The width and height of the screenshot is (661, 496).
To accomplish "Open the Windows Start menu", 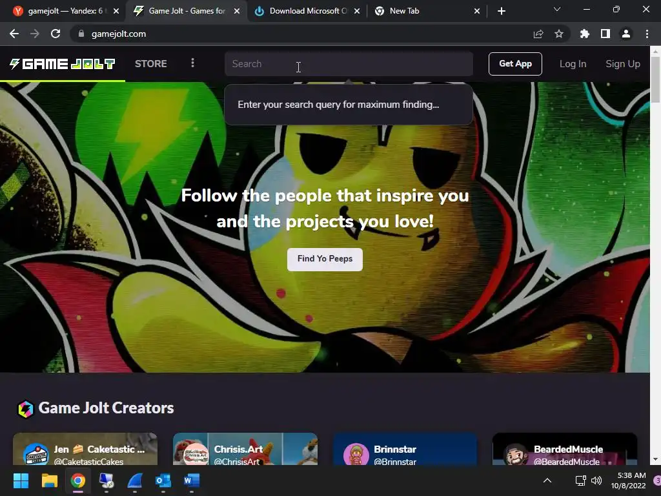I will tap(21, 480).
